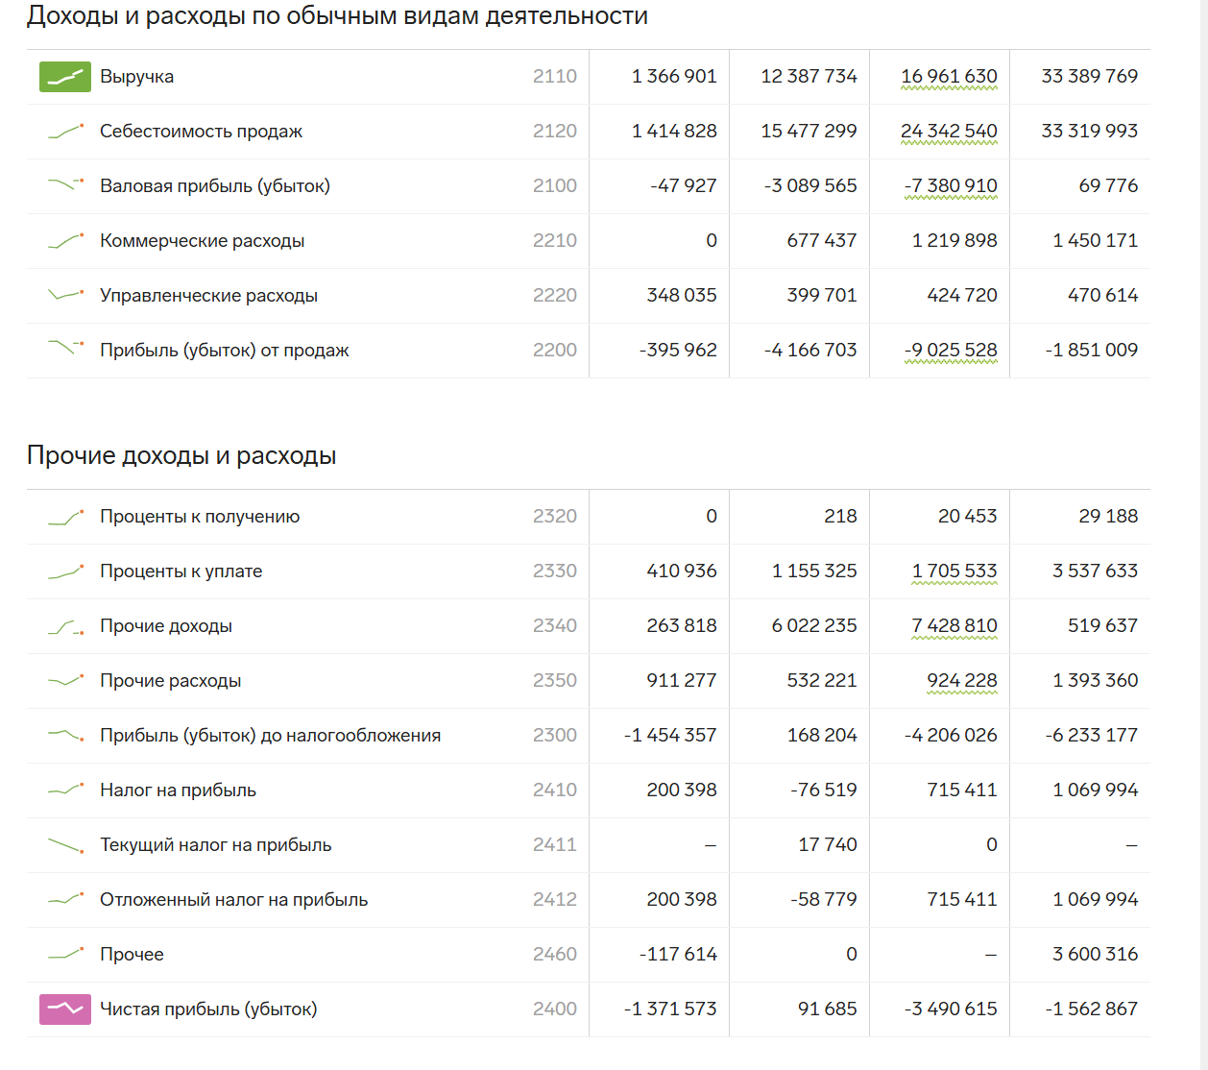Toggle the green Выручка chart icon
Screen dimensions: 1208x1070
pos(65,77)
